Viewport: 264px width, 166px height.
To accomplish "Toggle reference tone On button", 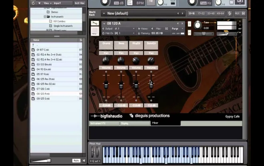I will click(232, 2).
